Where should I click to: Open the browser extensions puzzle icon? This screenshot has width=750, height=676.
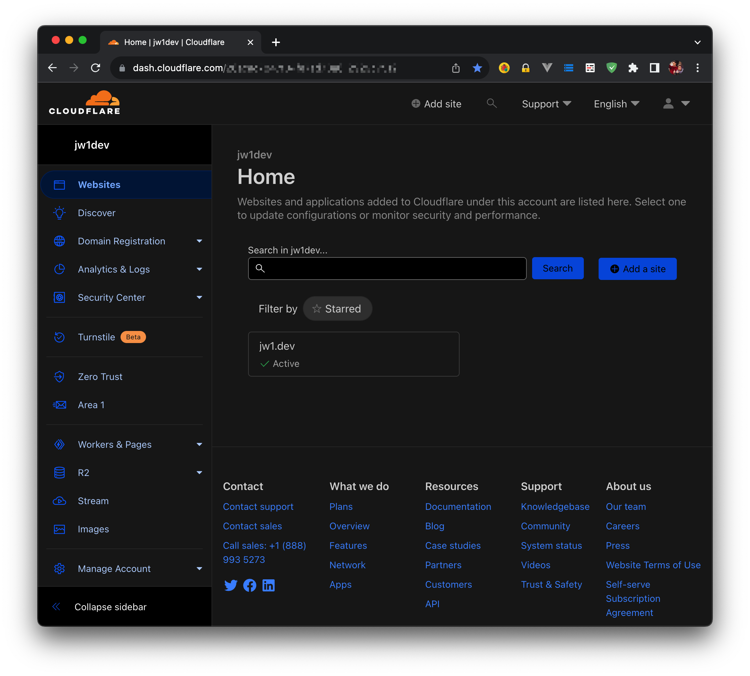click(x=632, y=68)
